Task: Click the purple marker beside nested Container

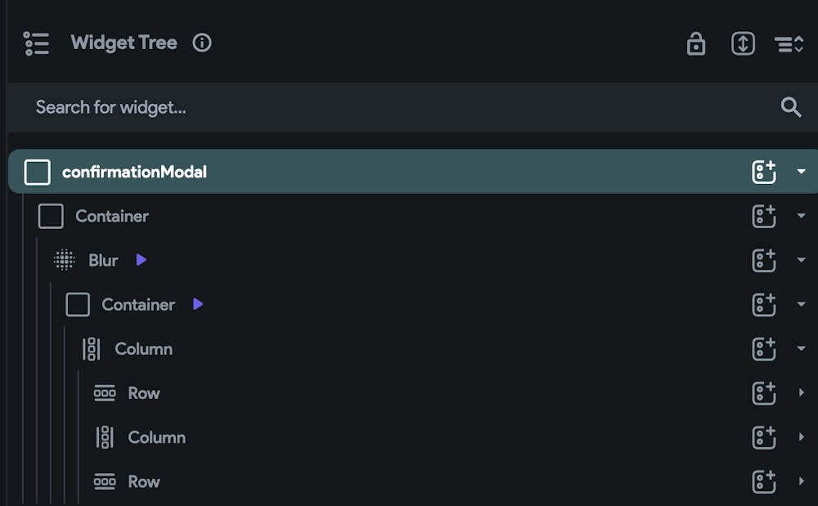Action: coord(198,304)
